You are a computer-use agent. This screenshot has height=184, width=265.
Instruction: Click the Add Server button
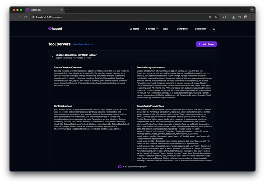[x=206, y=44]
